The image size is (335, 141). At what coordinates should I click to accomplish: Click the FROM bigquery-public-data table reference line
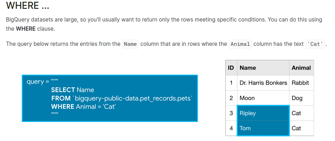121,98
